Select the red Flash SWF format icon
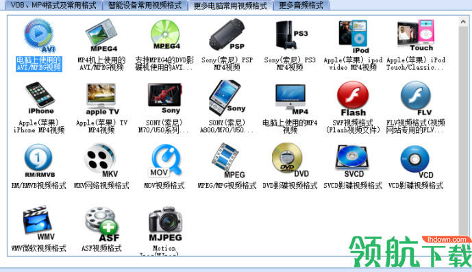 pyautogui.click(x=353, y=99)
